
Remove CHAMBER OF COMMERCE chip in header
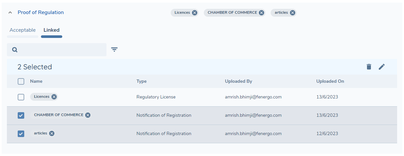pyautogui.click(x=261, y=13)
